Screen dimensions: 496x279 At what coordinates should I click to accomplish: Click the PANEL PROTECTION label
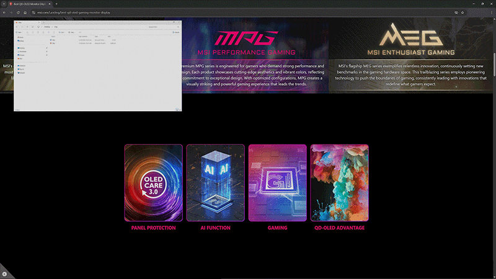(x=153, y=228)
